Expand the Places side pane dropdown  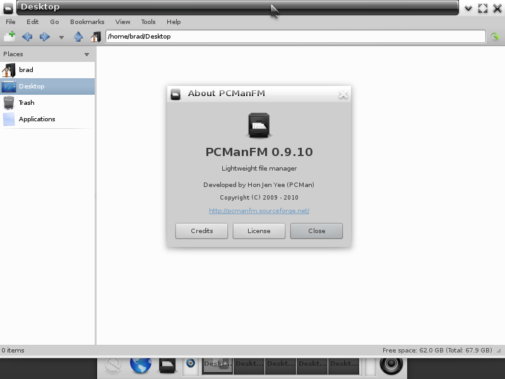click(x=86, y=54)
